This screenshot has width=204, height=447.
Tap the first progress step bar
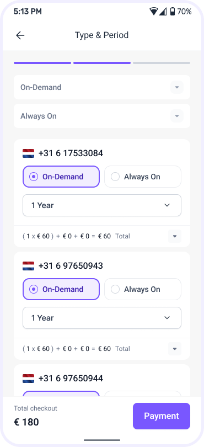pos(42,63)
